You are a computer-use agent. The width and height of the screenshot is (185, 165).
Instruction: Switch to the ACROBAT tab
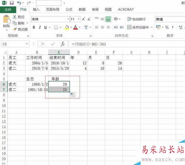[126, 10]
